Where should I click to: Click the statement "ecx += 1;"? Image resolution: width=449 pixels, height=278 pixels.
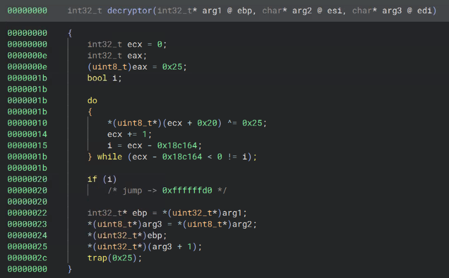(130, 134)
